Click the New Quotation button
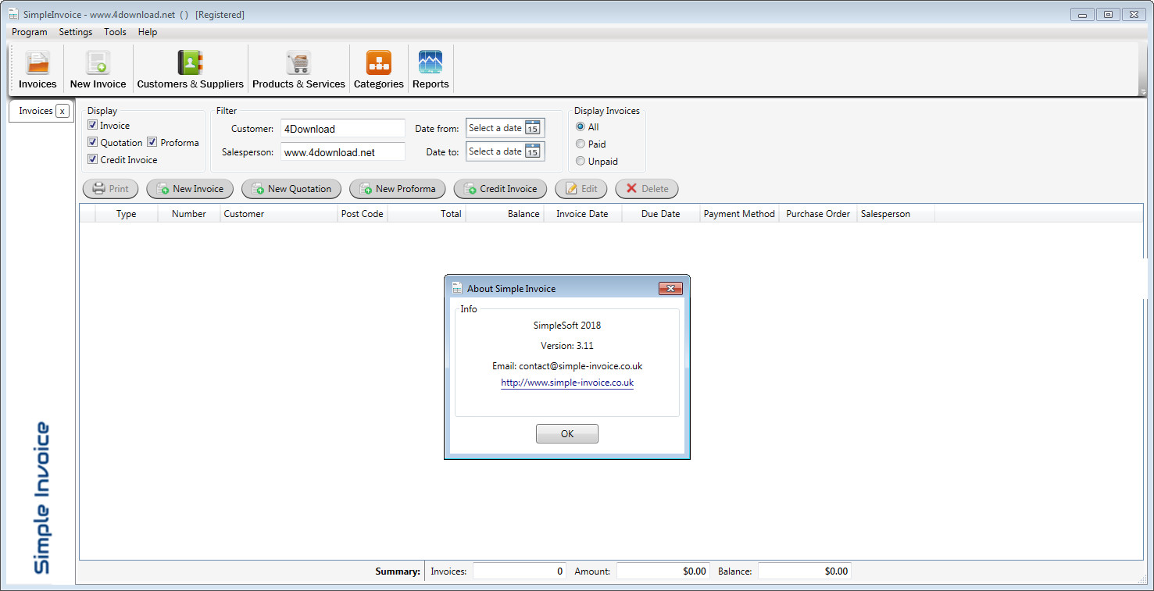This screenshot has width=1154, height=591. pyautogui.click(x=291, y=189)
